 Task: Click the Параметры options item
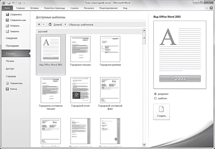[14, 83]
